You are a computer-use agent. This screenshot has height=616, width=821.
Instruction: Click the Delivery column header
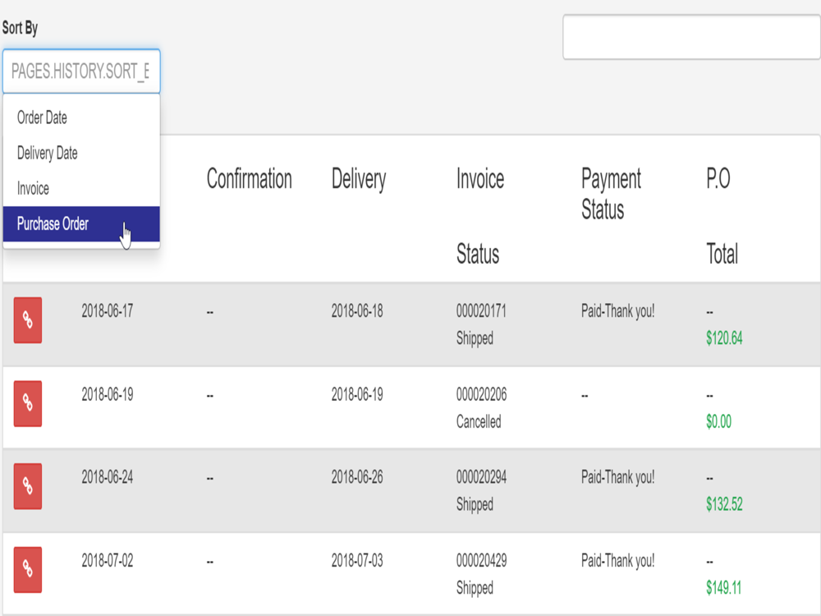(x=359, y=179)
